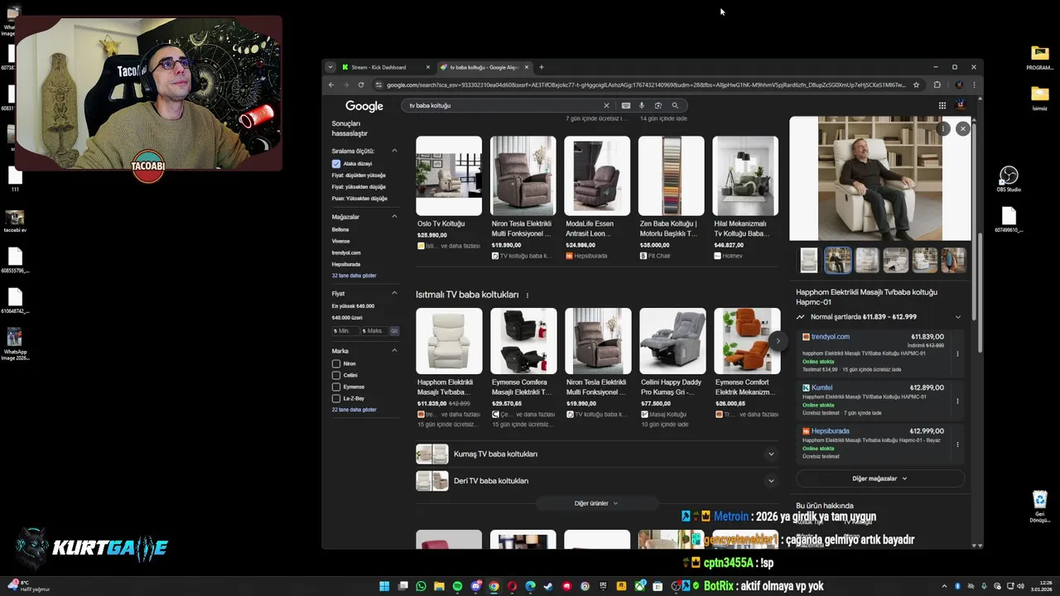Select the highlighted second product photo thumbnail
Viewport: 1060px width, 596px height.
(x=838, y=260)
